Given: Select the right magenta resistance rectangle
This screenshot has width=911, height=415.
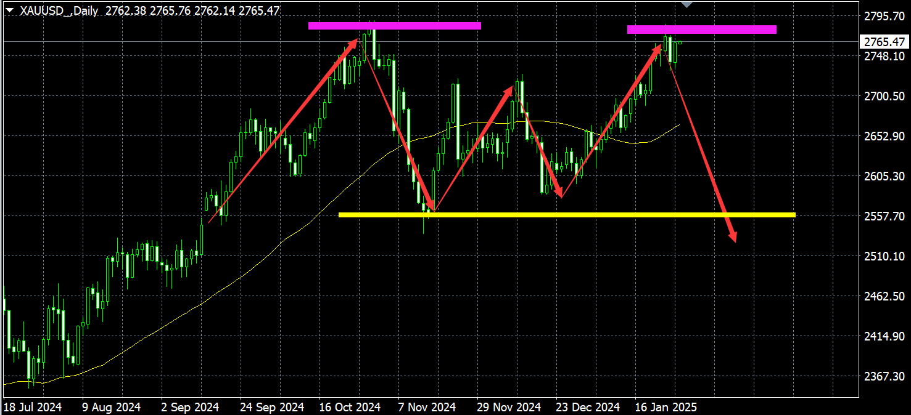Looking at the screenshot, I should pos(701,30).
